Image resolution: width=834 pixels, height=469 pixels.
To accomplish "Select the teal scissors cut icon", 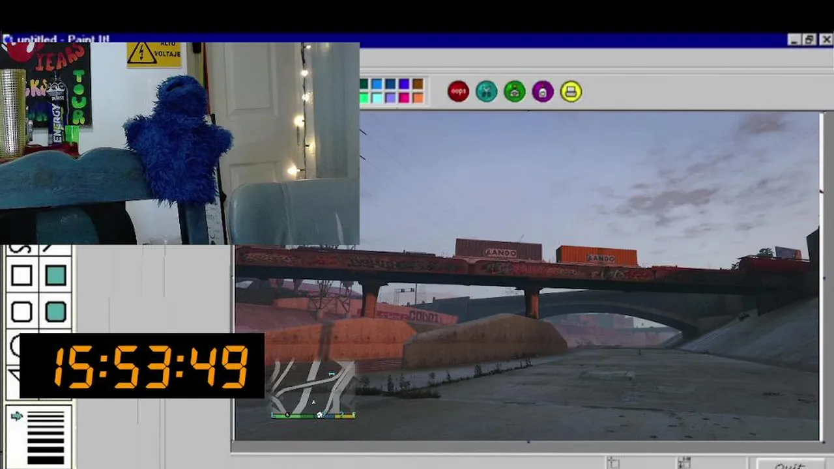I will click(x=486, y=92).
